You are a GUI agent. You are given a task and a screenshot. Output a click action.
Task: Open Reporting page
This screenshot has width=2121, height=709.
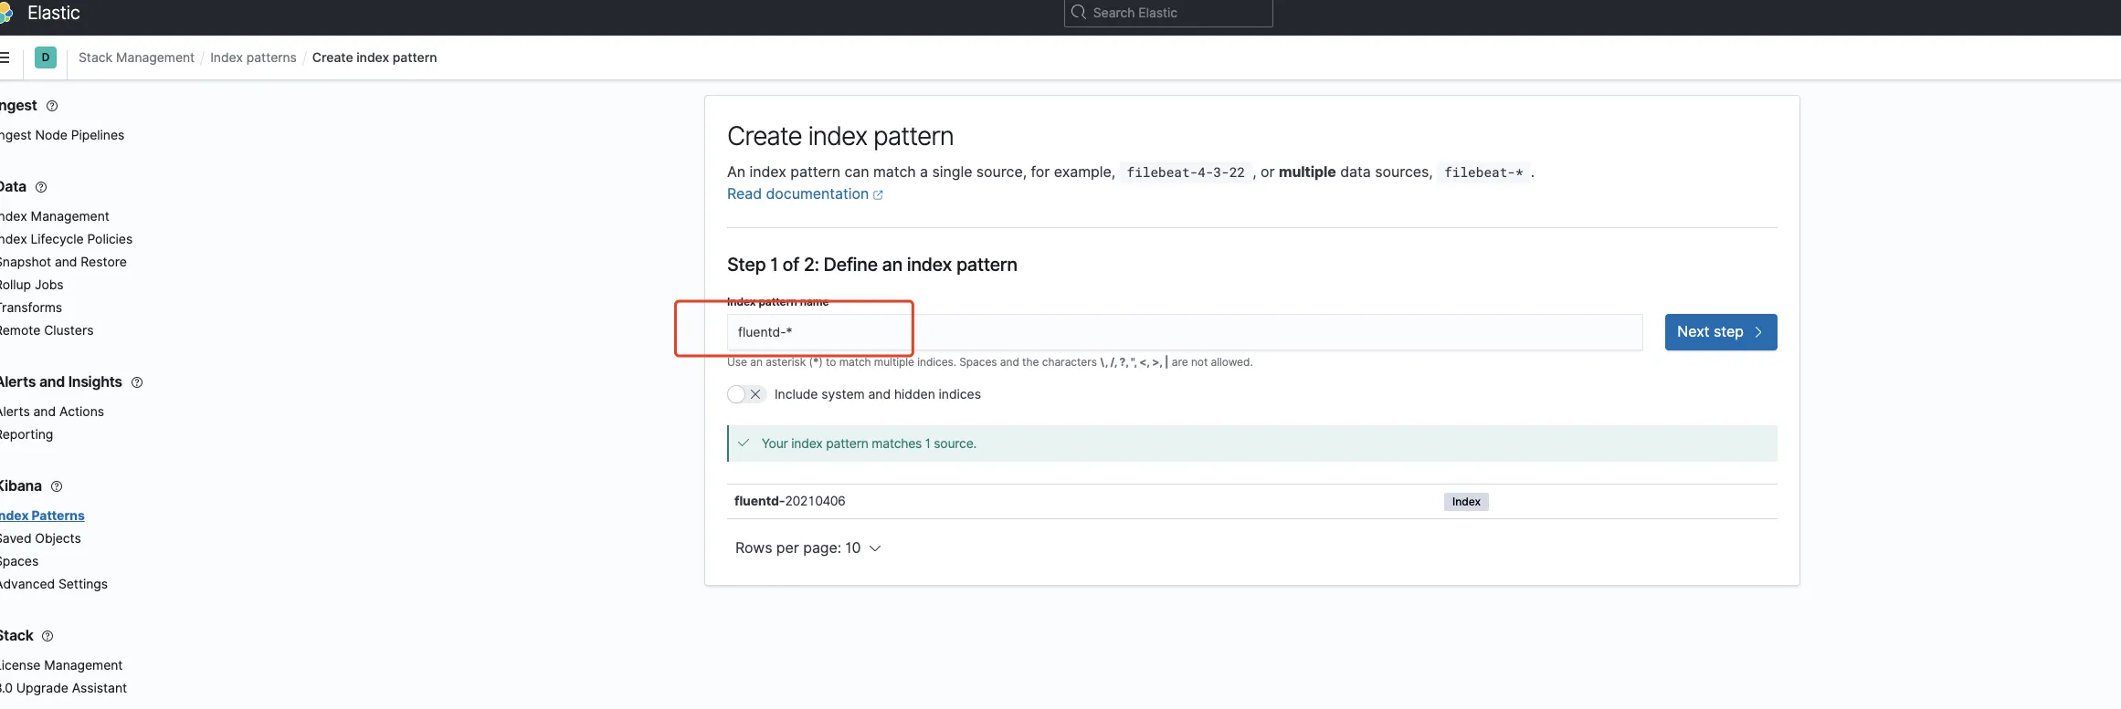[26, 434]
